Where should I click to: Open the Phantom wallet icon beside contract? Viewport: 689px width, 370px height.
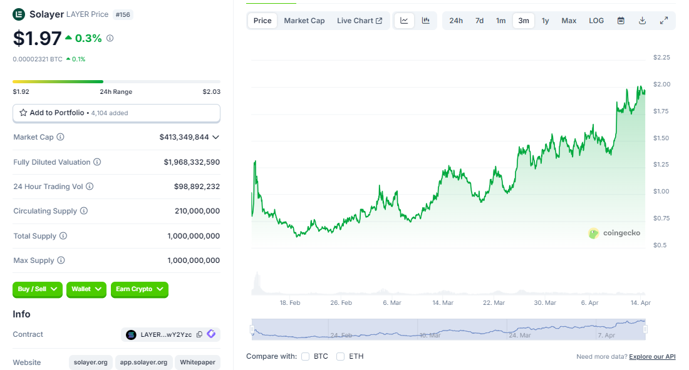[x=211, y=334]
